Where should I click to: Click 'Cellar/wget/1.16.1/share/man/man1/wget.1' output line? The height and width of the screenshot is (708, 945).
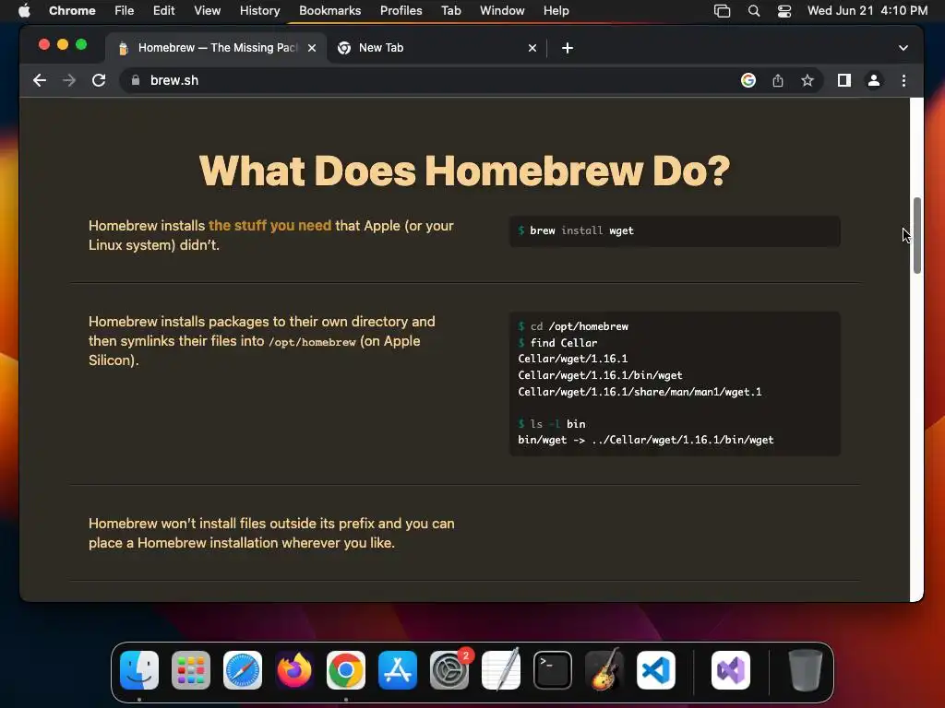[x=640, y=392]
